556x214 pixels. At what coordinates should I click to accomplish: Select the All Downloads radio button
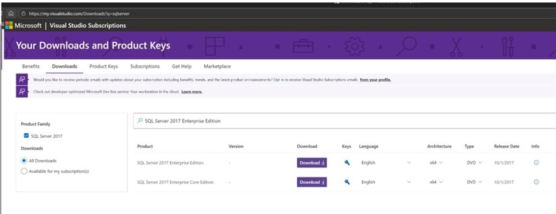pyautogui.click(x=24, y=161)
